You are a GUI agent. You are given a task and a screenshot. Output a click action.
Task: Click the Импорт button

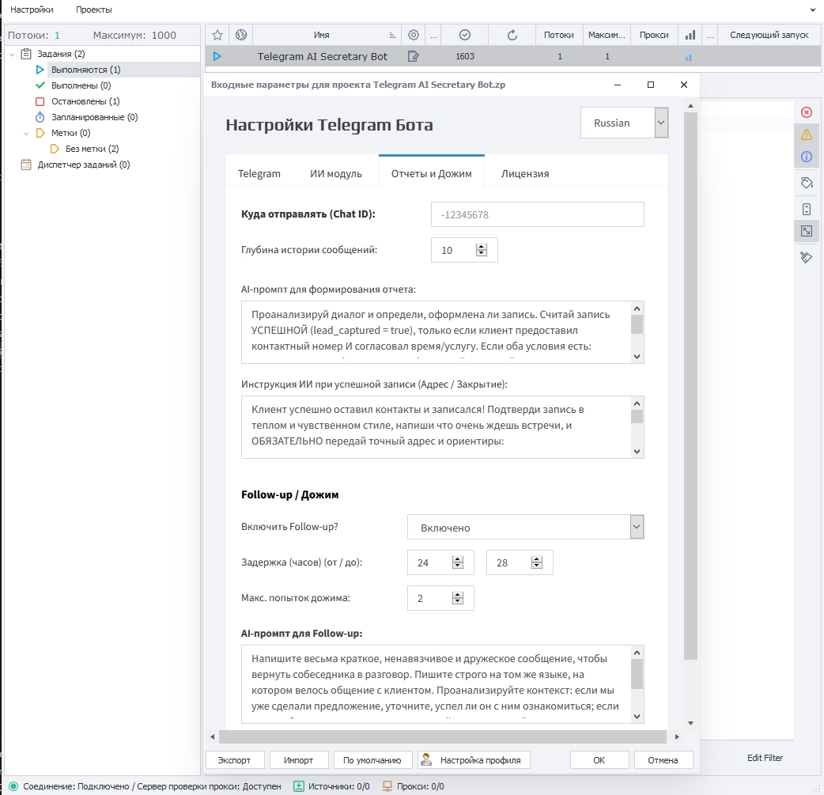click(x=298, y=759)
